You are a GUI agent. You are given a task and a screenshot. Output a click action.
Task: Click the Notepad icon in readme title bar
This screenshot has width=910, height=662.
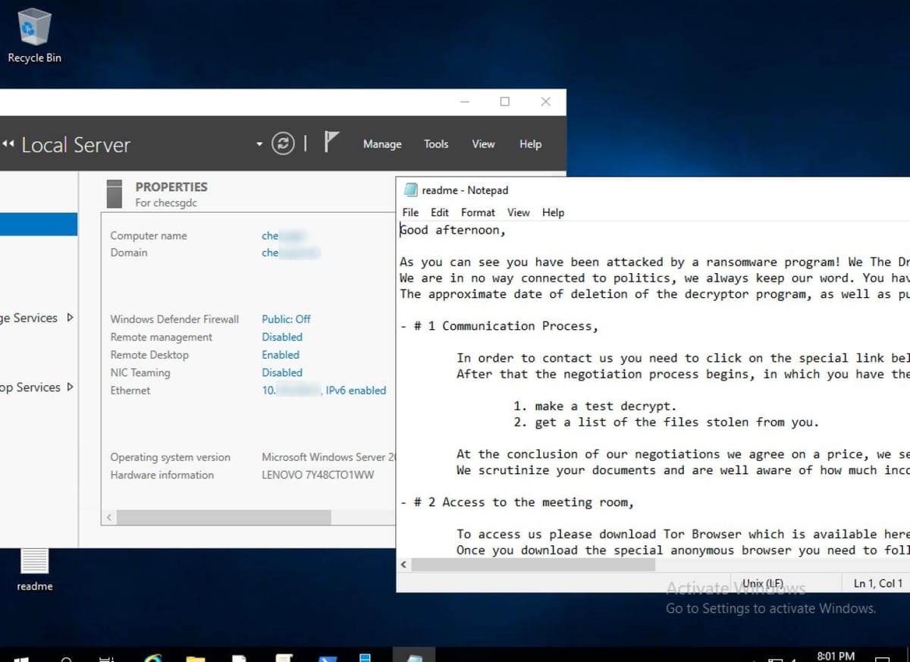click(410, 190)
